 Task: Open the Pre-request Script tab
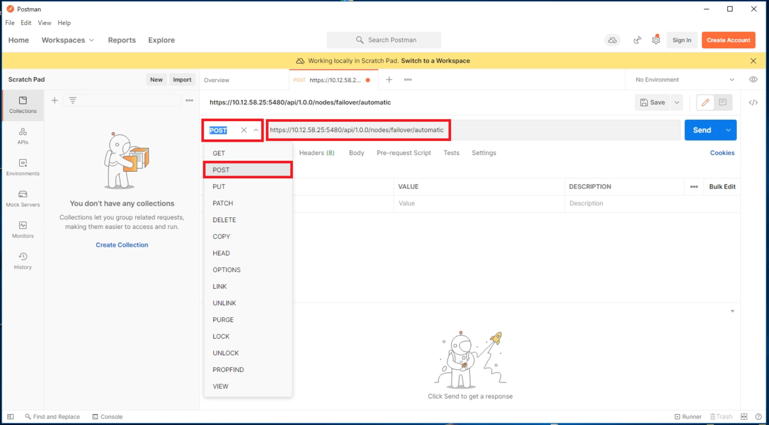pos(404,153)
